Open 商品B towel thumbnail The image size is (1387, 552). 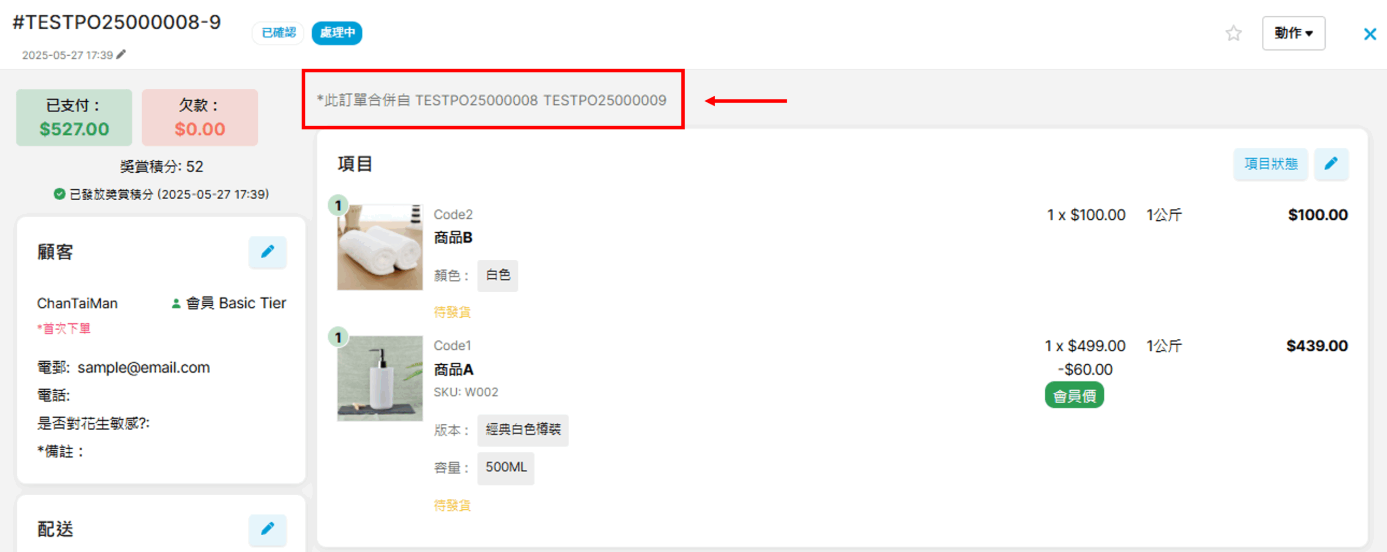380,247
